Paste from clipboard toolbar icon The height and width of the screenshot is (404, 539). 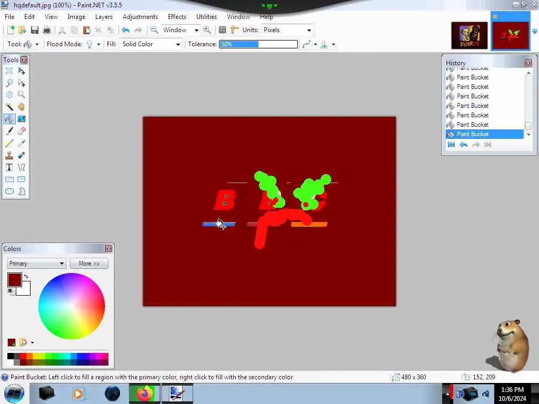coord(87,30)
